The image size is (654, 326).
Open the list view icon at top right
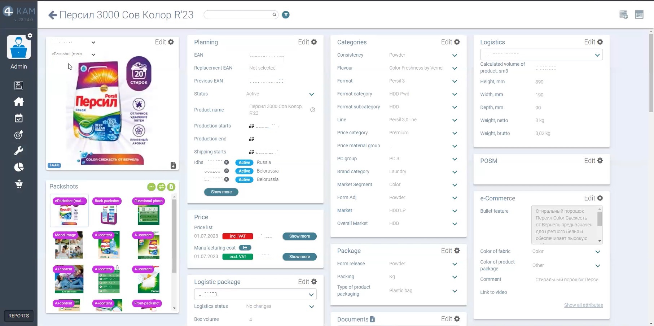coord(639,15)
